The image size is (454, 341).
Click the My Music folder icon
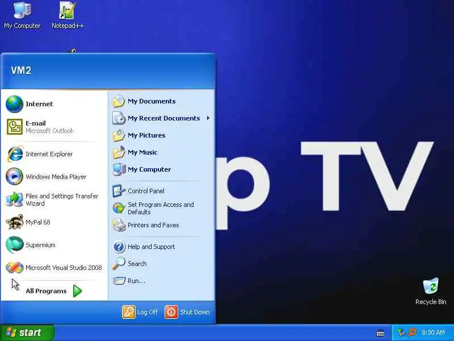coord(119,152)
